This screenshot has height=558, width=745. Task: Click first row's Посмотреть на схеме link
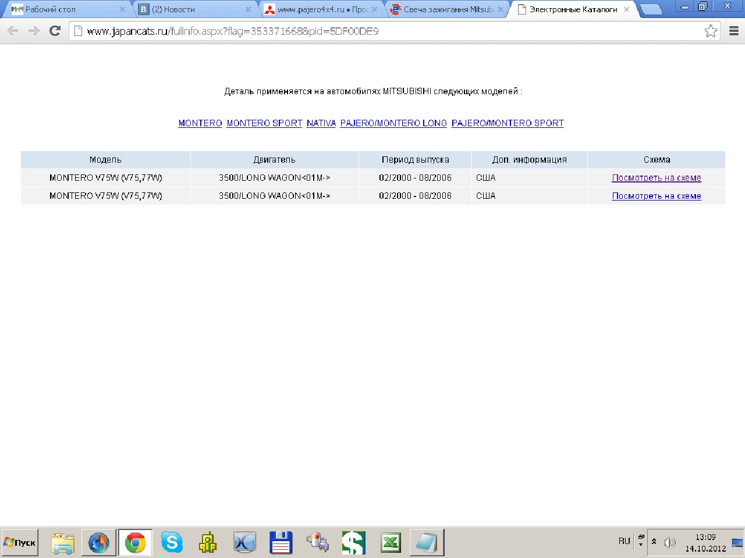[656, 178]
